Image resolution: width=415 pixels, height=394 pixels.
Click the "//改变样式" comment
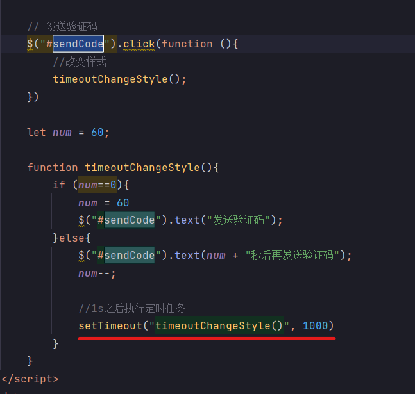pos(80,62)
